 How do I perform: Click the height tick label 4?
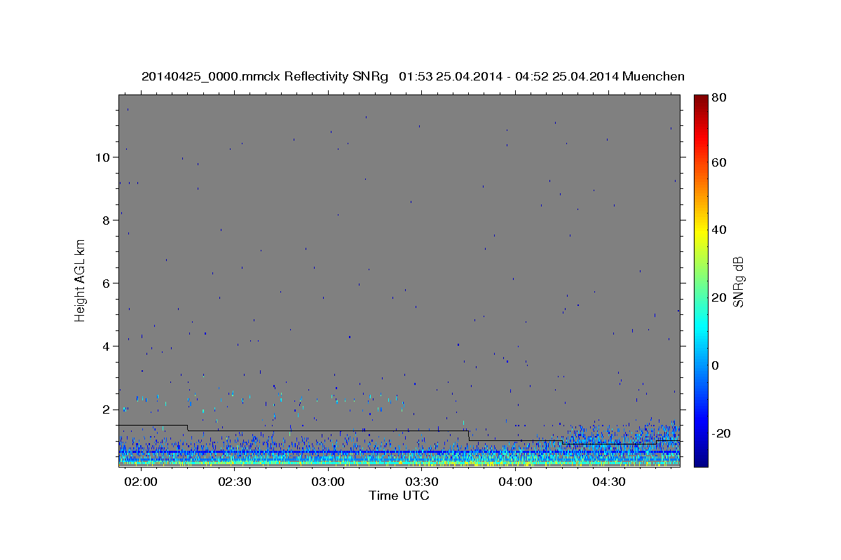[x=106, y=346]
